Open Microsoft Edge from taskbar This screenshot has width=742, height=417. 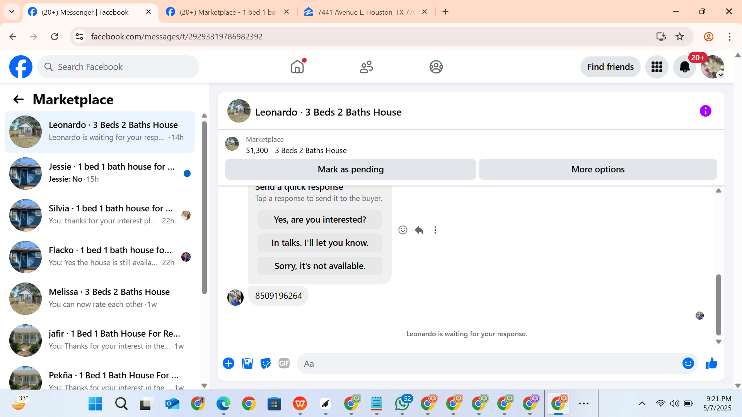223,404
